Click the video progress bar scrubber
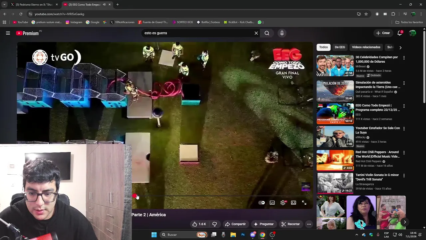This screenshot has width=426, height=240. (134, 196)
